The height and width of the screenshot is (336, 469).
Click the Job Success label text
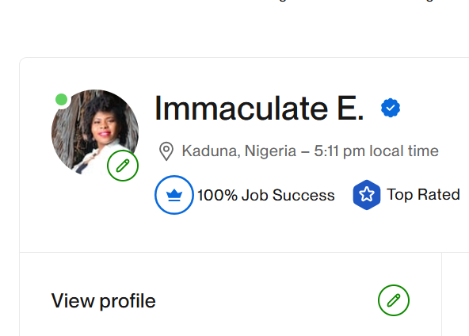[288, 195]
